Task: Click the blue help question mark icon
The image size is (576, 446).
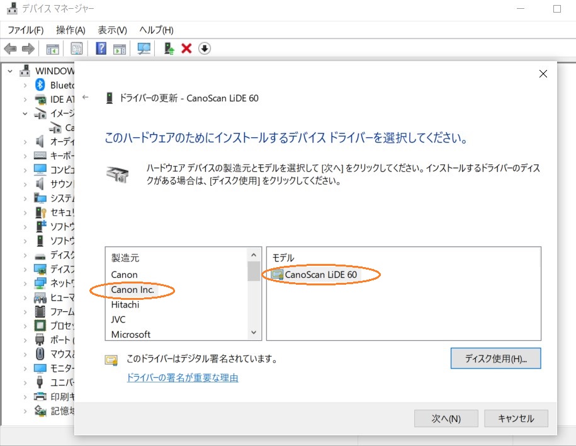Action: (101, 49)
